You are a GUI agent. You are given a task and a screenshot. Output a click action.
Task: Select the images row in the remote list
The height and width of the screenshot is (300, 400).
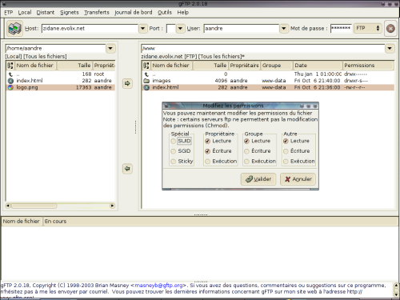click(x=268, y=81)
